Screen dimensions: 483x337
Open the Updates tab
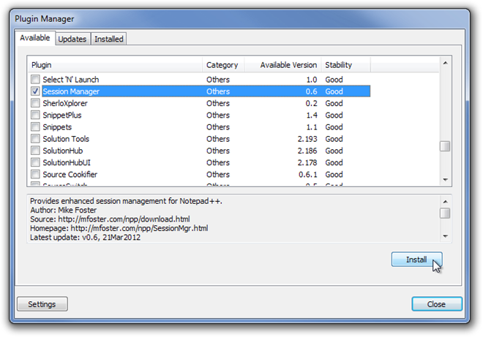click(72, 39)
